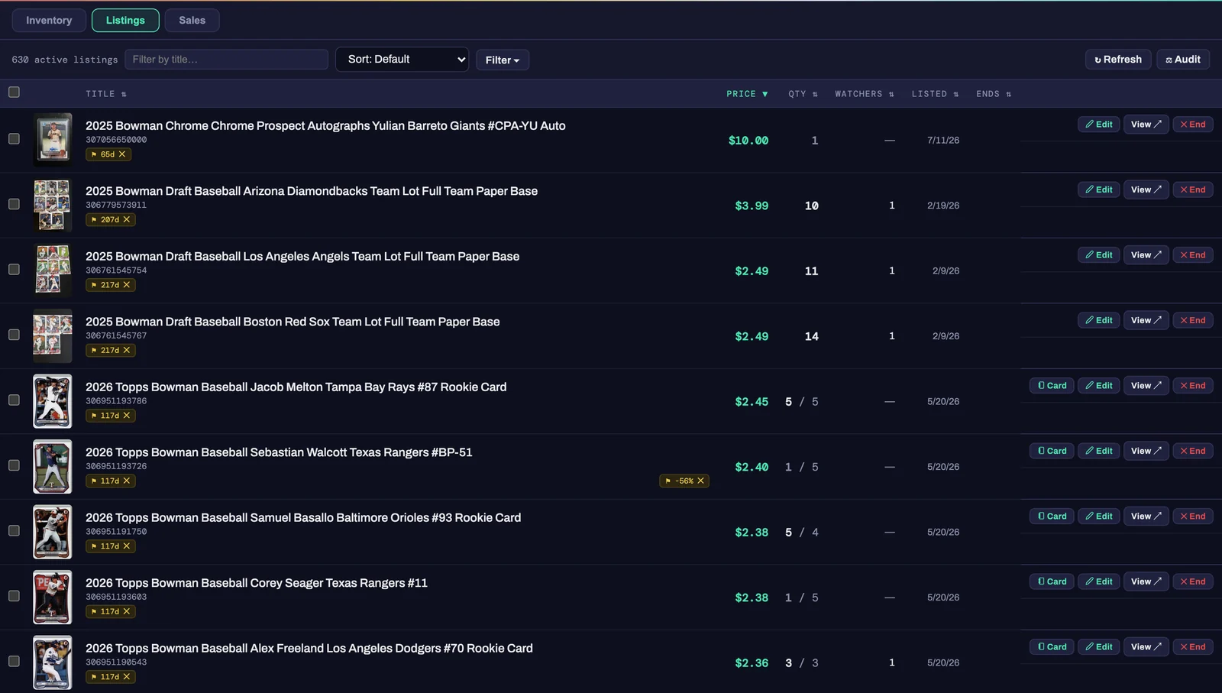Edit the Yulian Barreto listing
The width and height of the screenshot is (1222, 693).
pos(1099,125)
